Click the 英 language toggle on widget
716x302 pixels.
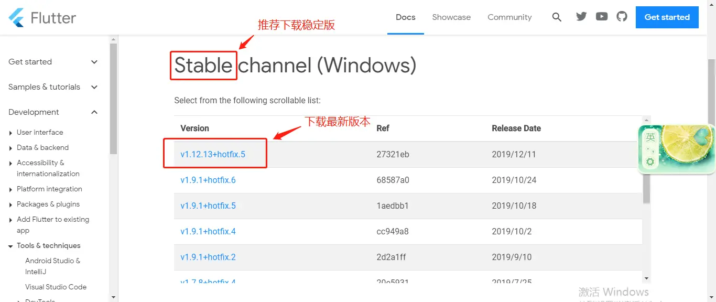[x=650, y=137]
